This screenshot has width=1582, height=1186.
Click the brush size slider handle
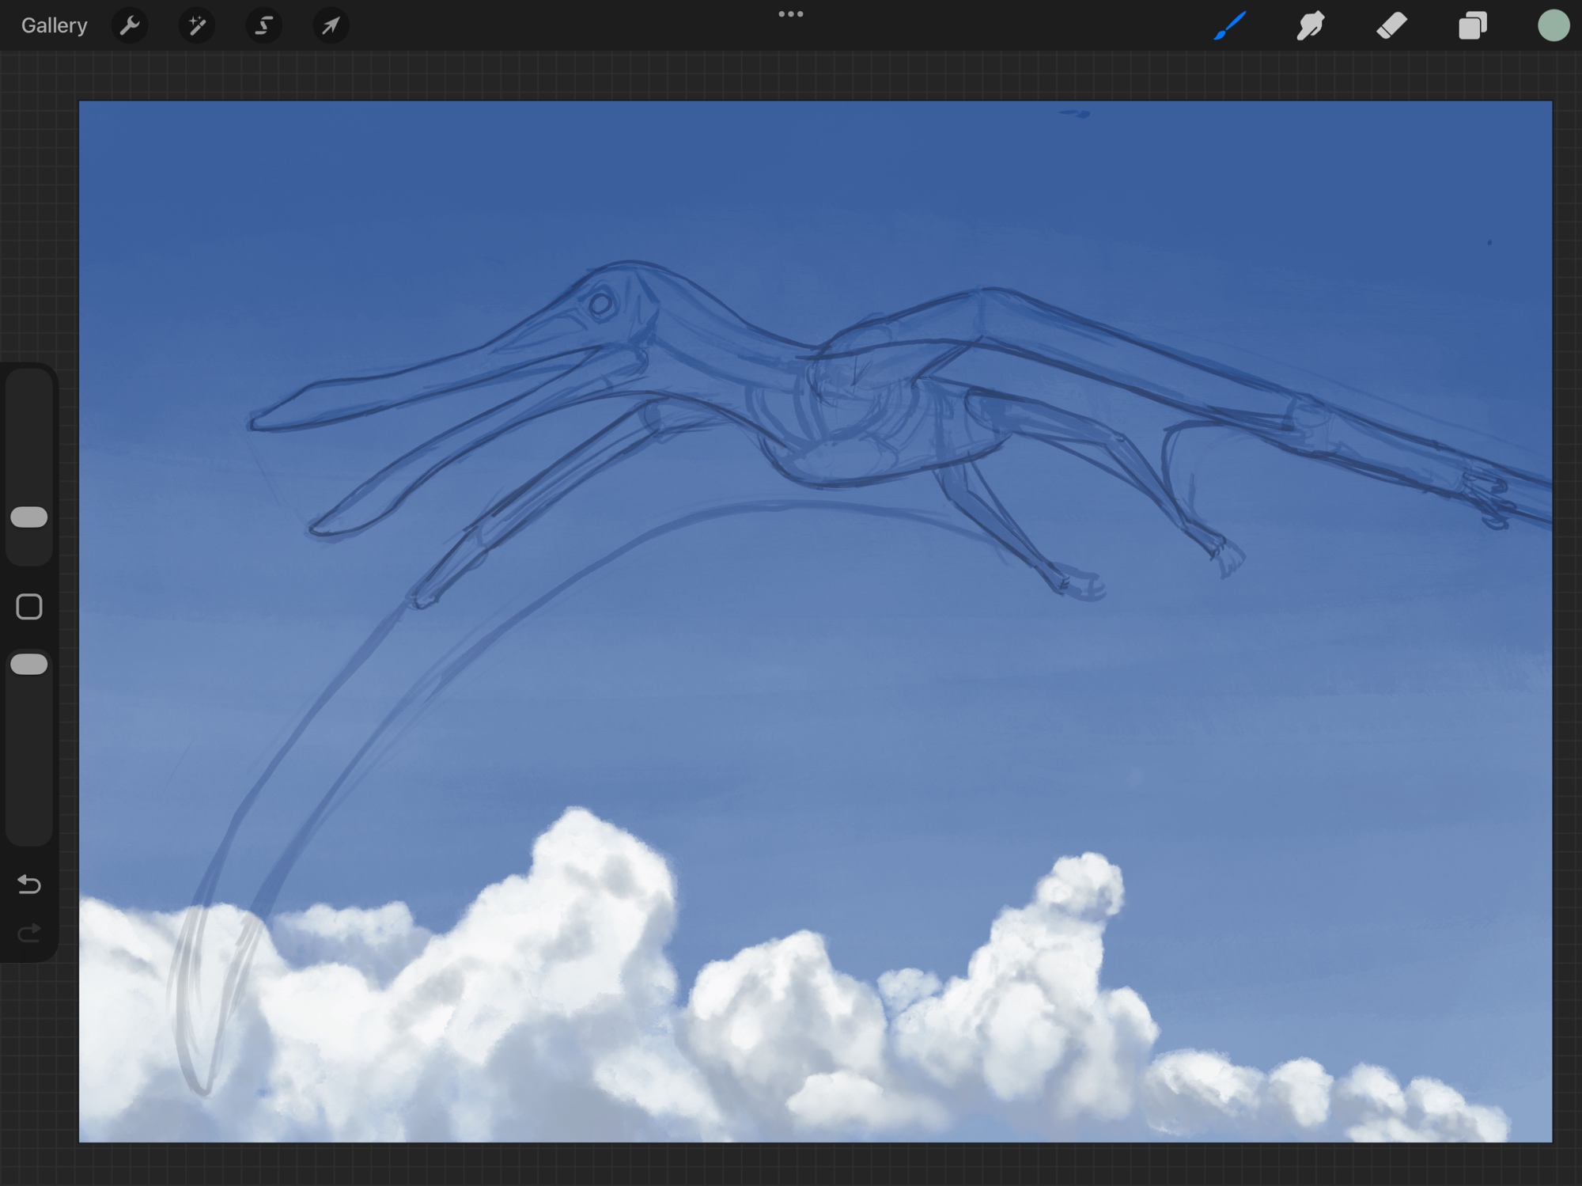point(29,517)
